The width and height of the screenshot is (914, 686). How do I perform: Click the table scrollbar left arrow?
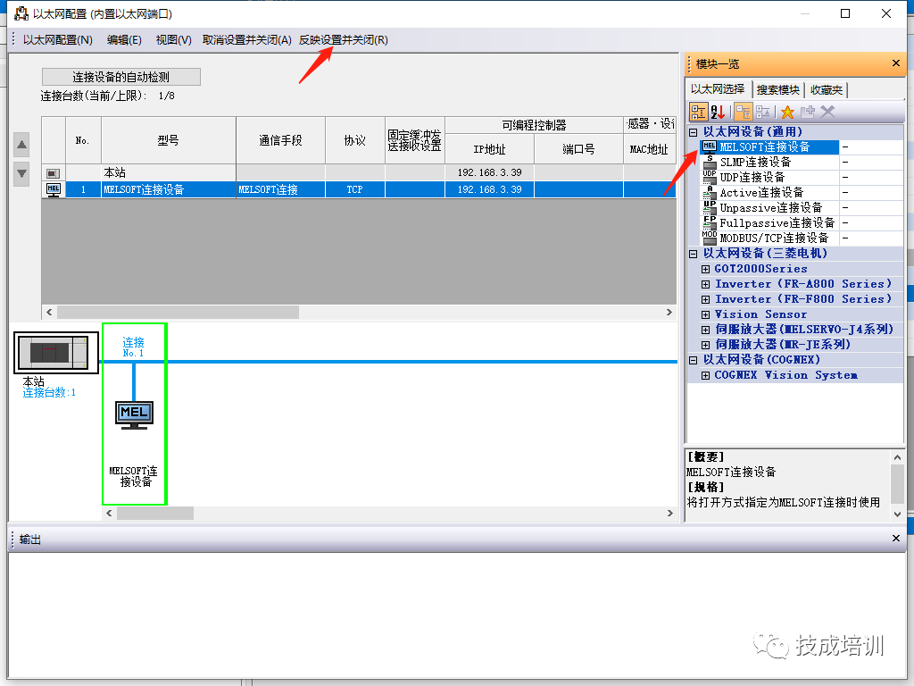click(50, 312)
